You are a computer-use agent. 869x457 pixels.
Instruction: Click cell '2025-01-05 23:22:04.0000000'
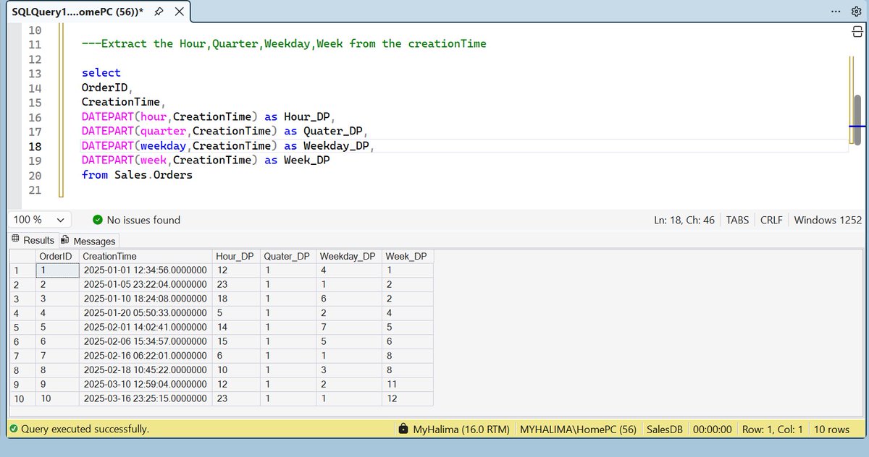tap(145, 284)
